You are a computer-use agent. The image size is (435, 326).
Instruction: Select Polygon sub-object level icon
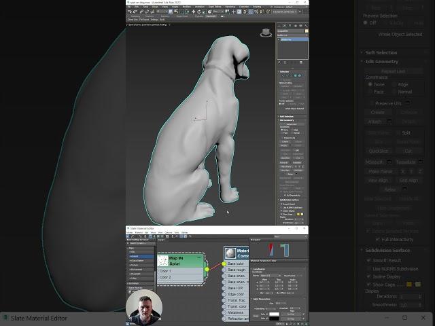coord(296,75)
